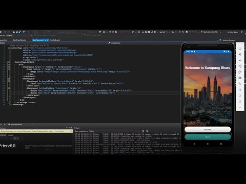Screen dimensions: 246x184
Task: Click the Clear All output toolbar icon
Action: point(143,131)
